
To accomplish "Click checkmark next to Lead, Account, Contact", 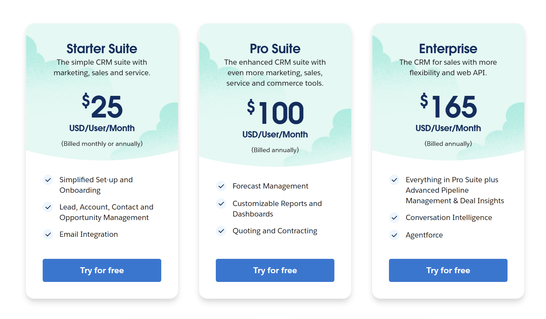I will coord(48,207).
